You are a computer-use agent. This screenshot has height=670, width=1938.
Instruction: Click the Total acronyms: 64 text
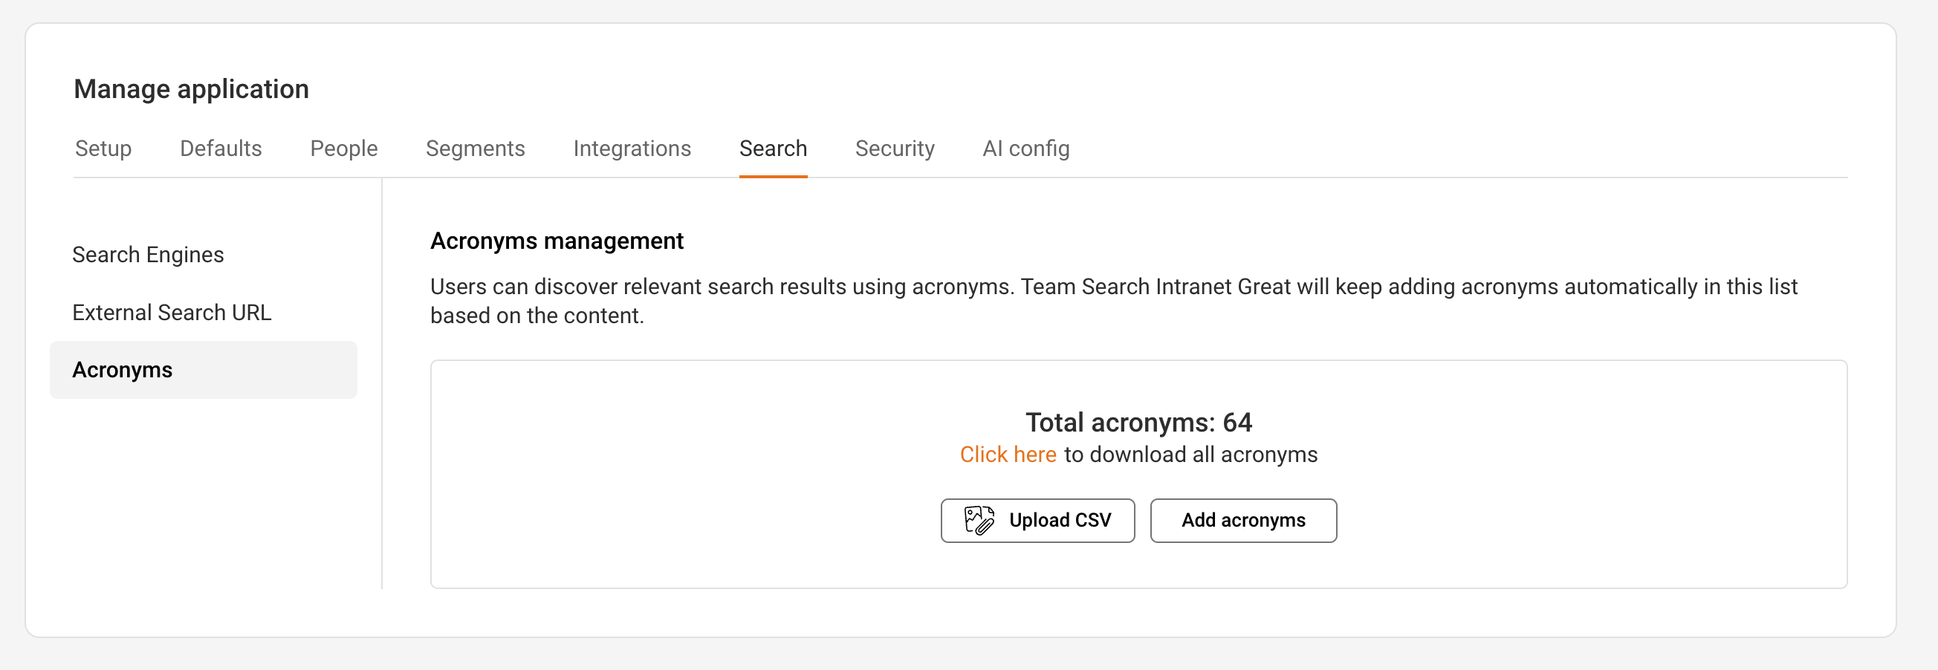pos(1138,422)
